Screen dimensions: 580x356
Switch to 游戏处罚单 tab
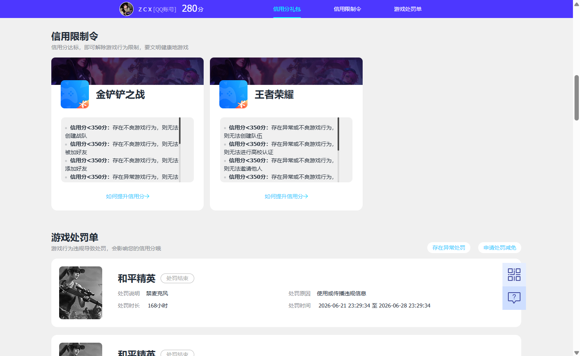(x=408, y=9)
